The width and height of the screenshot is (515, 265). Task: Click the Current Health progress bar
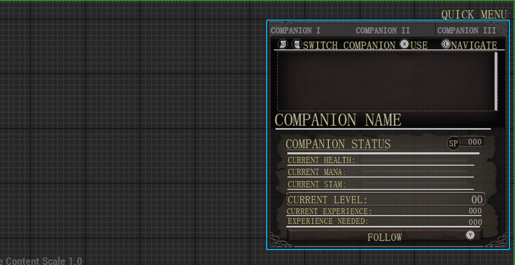[415, 161]
